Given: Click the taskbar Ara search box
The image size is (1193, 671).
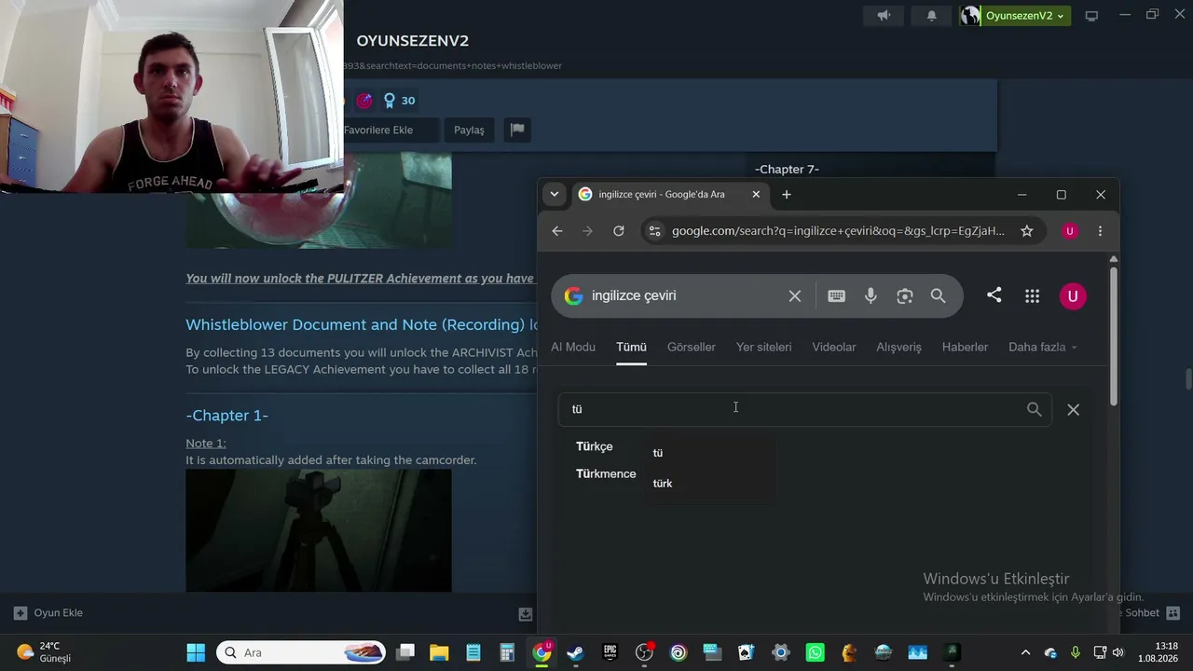Looking at the screenshot, I should [303, 652].
